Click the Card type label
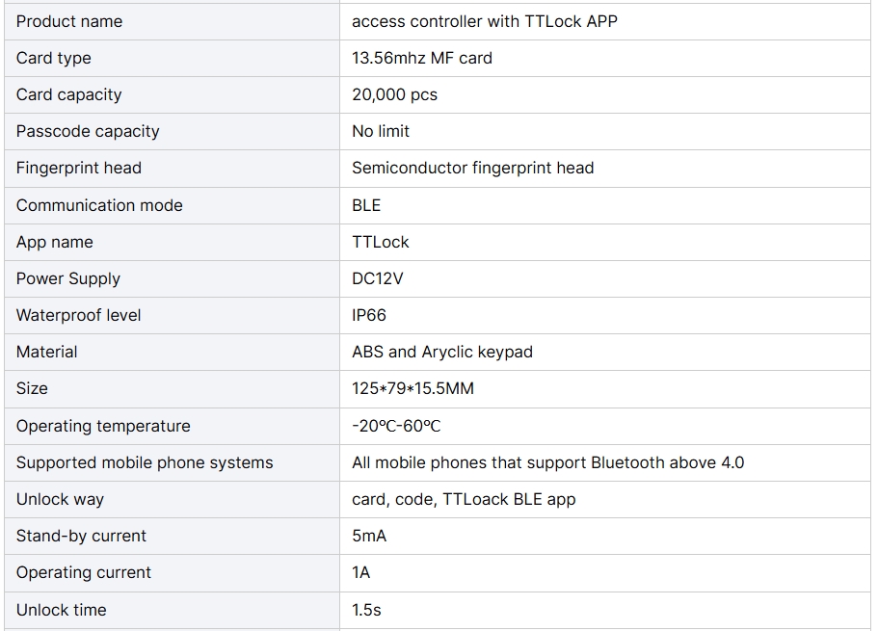The image size is (878, 631). click(x=53, y=58)
